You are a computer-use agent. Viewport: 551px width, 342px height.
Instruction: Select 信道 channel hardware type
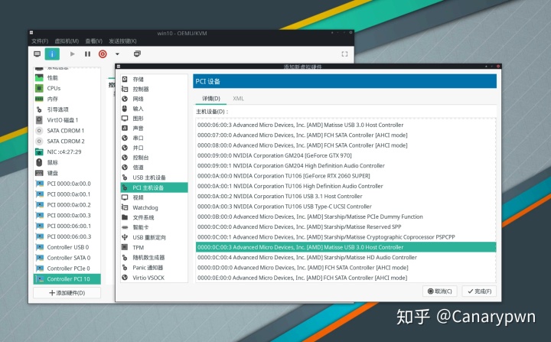pos(154,168)
